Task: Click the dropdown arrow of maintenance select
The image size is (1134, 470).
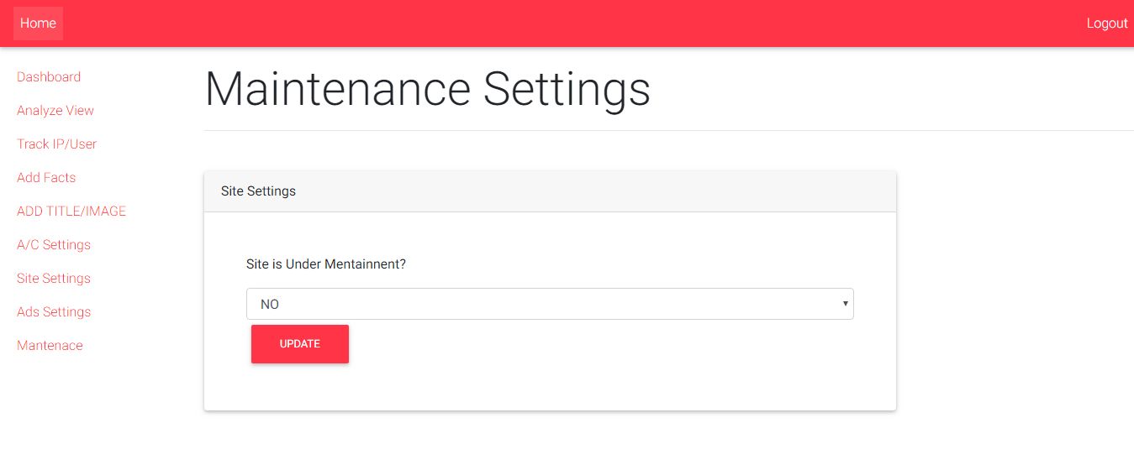Action: click(845, 304)
